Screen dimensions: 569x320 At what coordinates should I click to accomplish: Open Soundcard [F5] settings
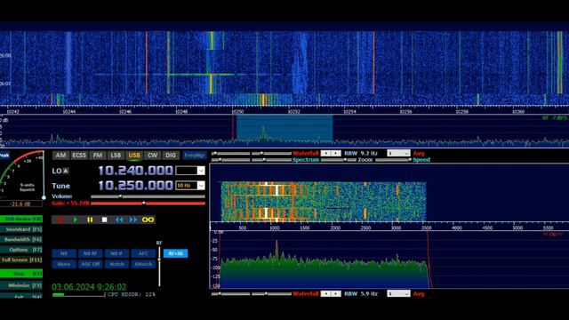[x=21, y=229]
